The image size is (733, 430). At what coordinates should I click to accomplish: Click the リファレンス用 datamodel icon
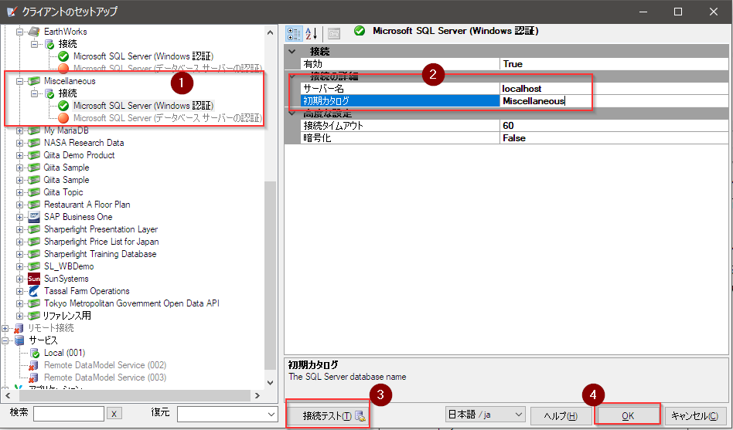[x=34, y=316]
